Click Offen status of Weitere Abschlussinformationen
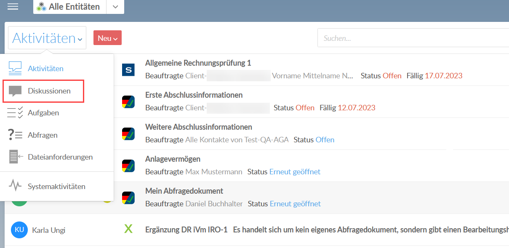 [x=325, y=140]
